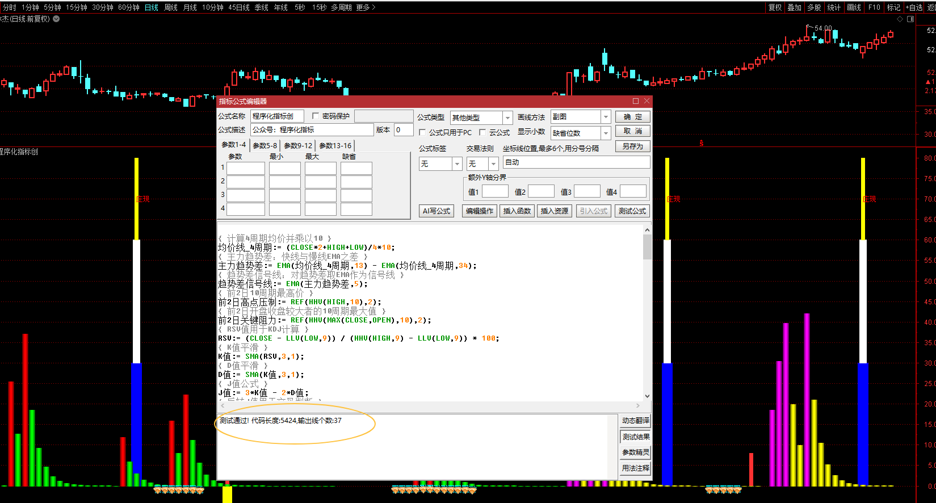Check the 公式只用于PC option
The image size is (936, 503).
(x=422, y=132)
